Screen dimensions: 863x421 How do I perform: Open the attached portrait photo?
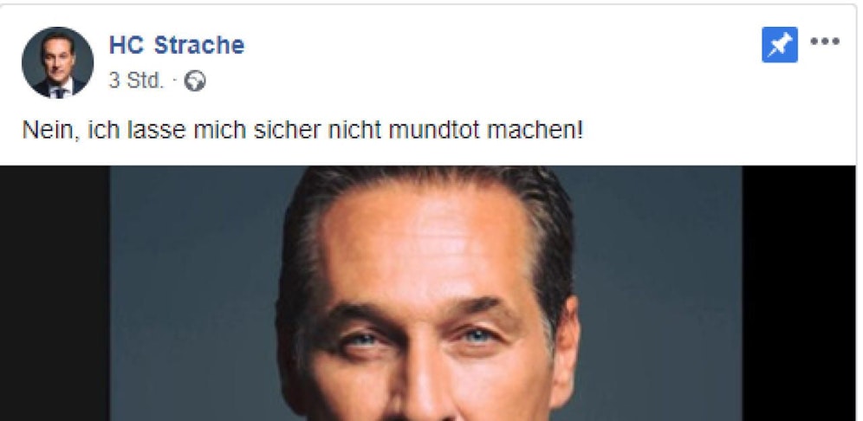pyautogui.click(x=425, y=294)
